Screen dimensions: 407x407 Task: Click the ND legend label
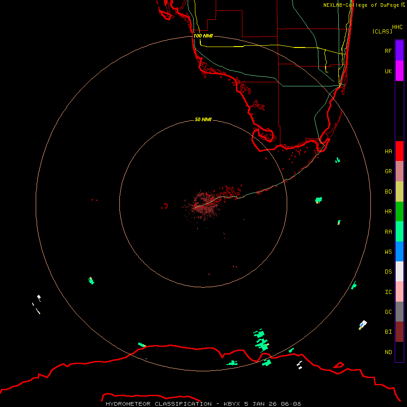coord(388,352)
